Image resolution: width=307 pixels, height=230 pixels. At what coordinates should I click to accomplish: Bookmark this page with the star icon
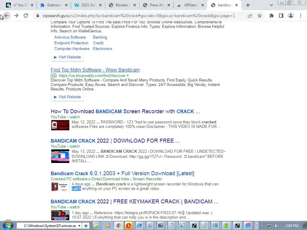tap(260, 16)
